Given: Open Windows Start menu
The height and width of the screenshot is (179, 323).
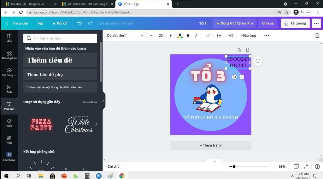Looking at the screenshot, I should pyautogui.click(x=6, y=176).
